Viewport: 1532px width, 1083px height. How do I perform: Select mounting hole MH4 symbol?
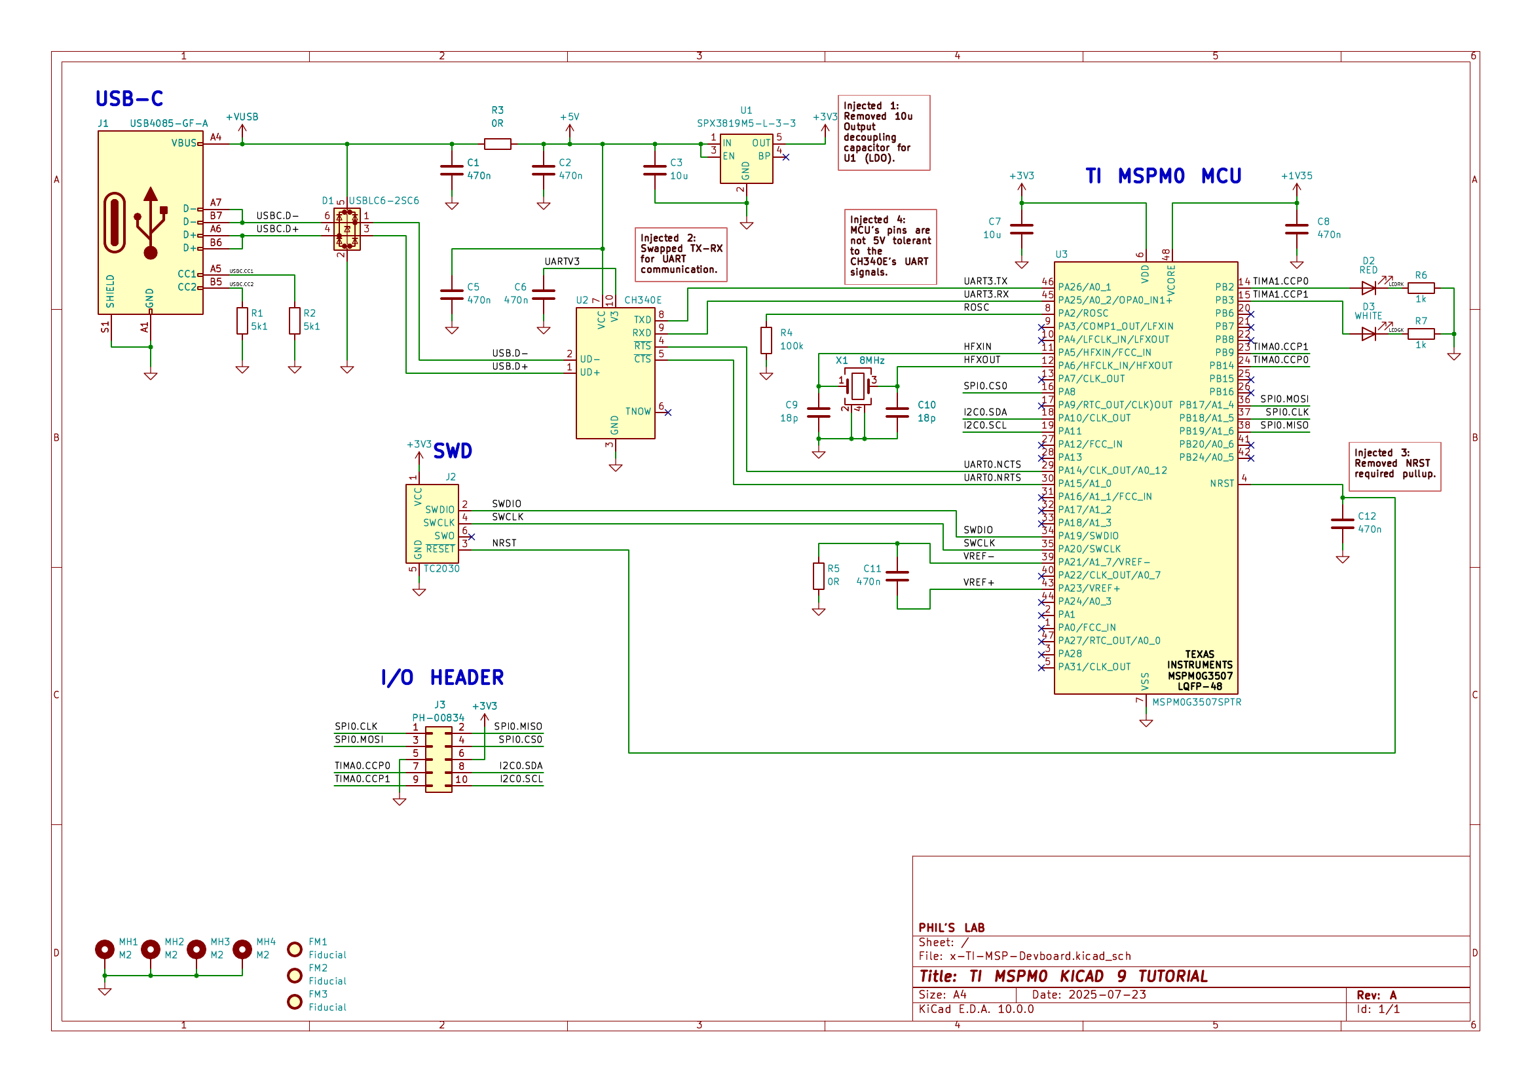pos(242,949)
